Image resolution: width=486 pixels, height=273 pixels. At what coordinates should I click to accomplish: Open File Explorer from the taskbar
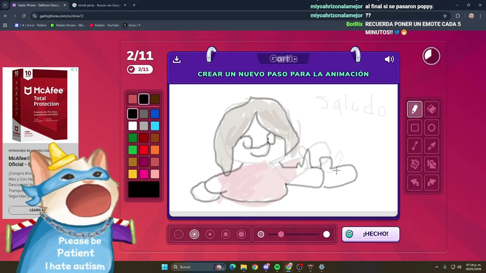pos(244,267)
